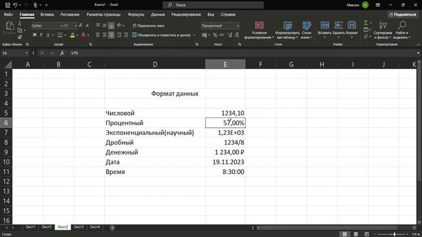Image resolution: width=422 pixels, height=237 pixels.
Task: Open font color dropdown arrow
Action: pos(88,35)
